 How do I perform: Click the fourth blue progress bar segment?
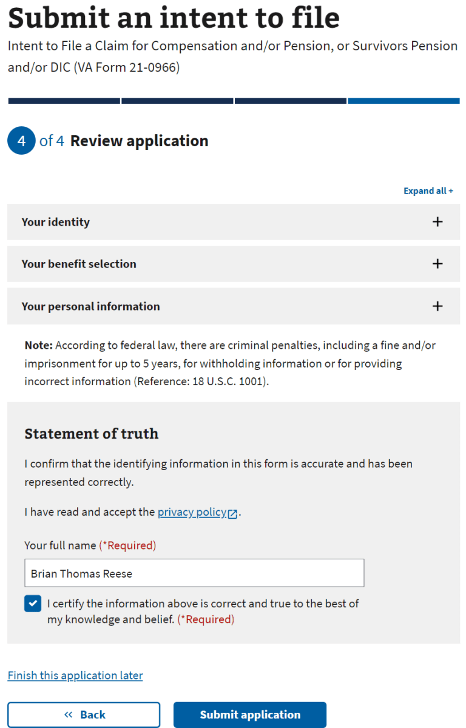(x=404, y=101)
